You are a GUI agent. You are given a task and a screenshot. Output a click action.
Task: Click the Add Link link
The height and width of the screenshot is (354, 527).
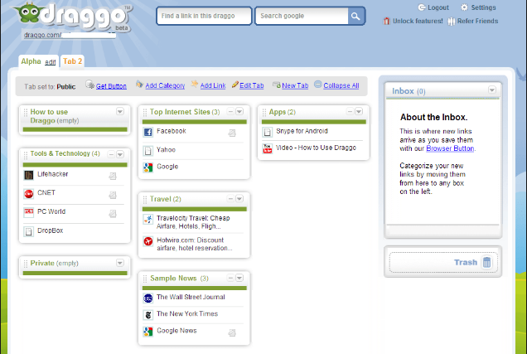coord(213,85)
